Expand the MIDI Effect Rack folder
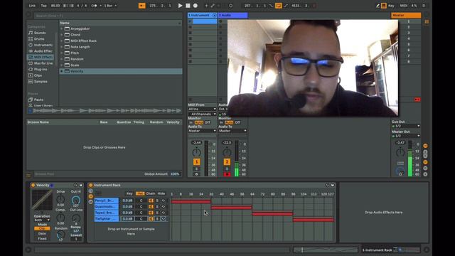 point(62,41)
